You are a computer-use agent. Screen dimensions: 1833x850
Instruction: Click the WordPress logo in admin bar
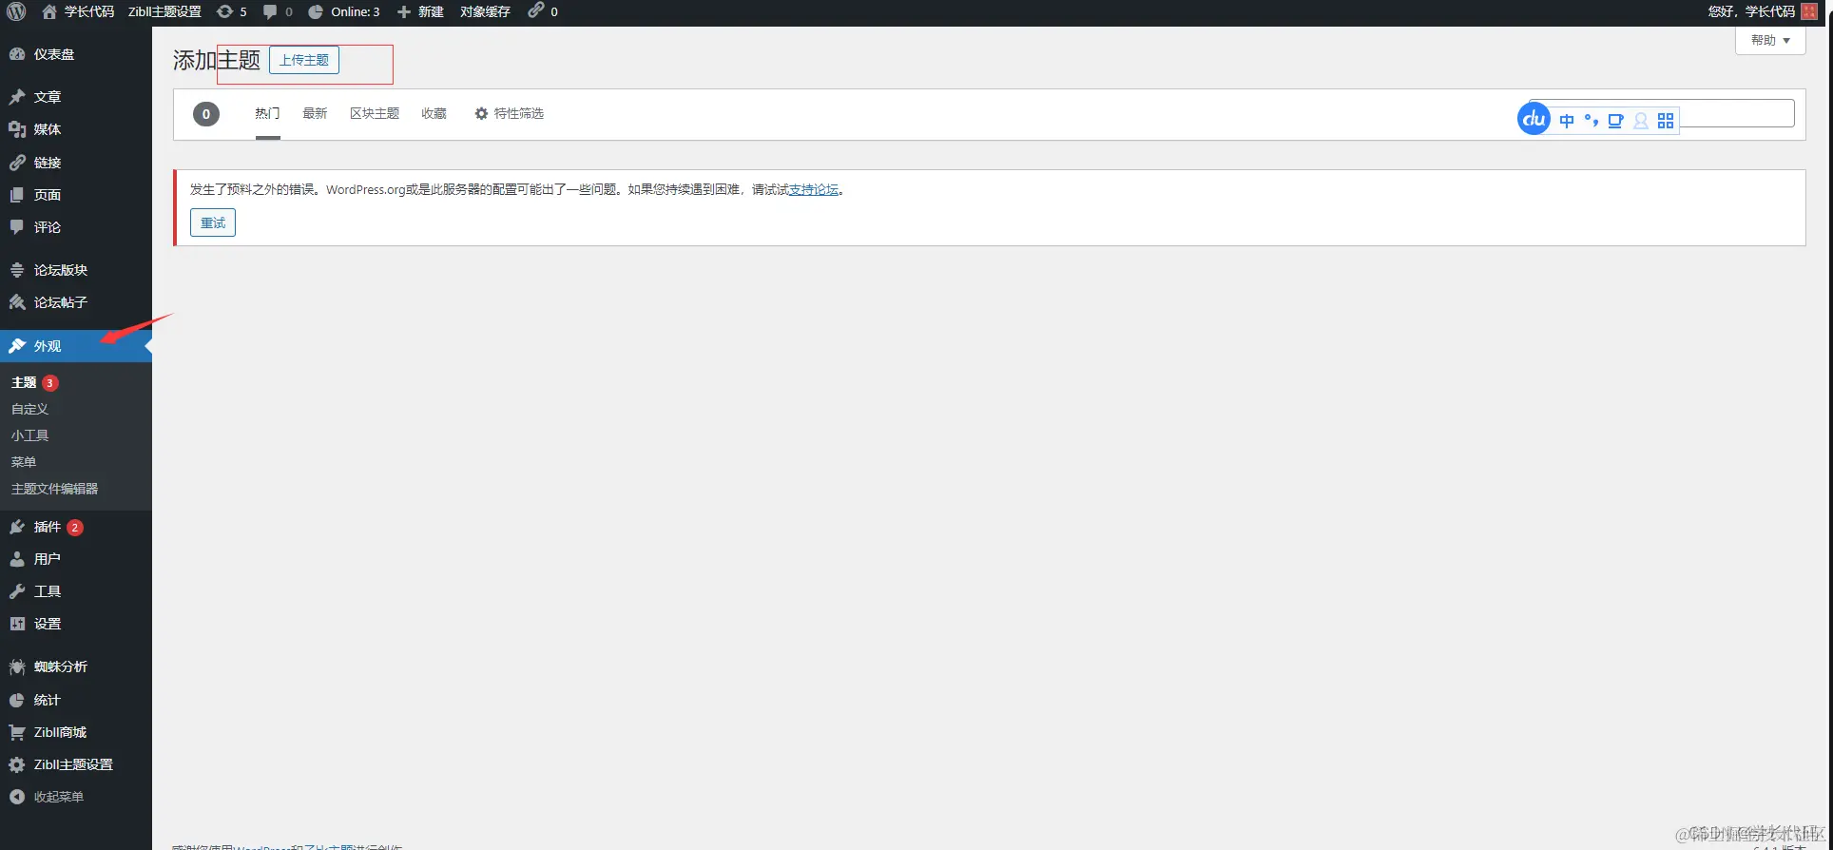pyautogui.click(x=16, y=11)
